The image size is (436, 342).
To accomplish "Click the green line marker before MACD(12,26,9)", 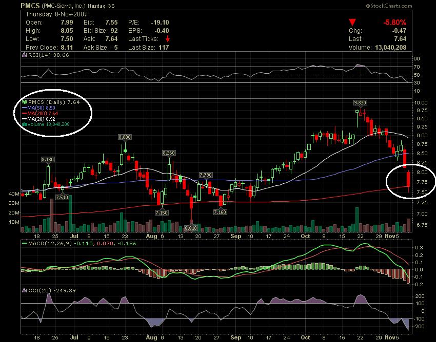I will 24,244.
